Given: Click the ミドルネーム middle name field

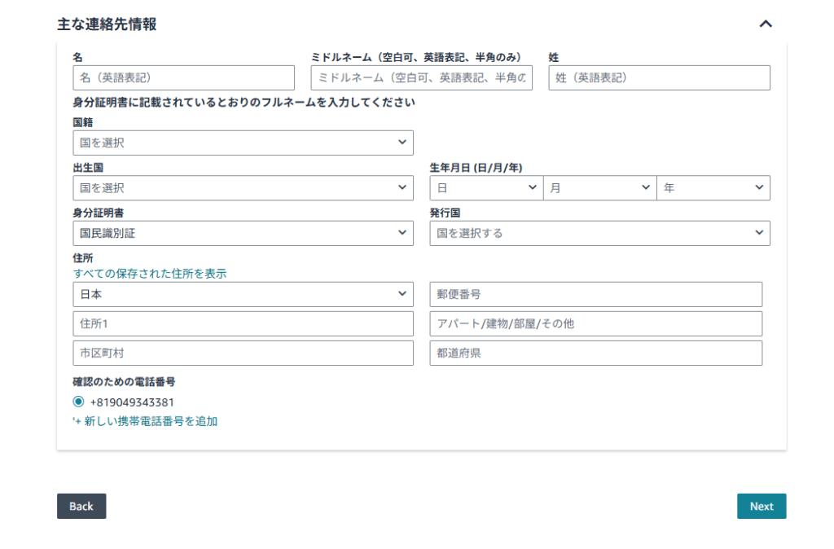Looking at the screenshot, I should tap(421, 78).
